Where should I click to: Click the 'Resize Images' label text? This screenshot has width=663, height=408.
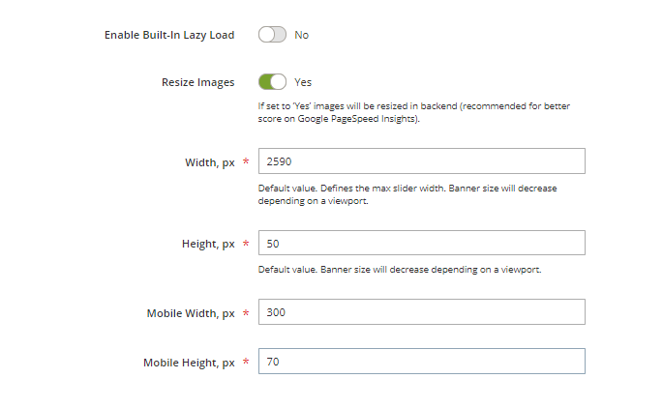(197, 82)
